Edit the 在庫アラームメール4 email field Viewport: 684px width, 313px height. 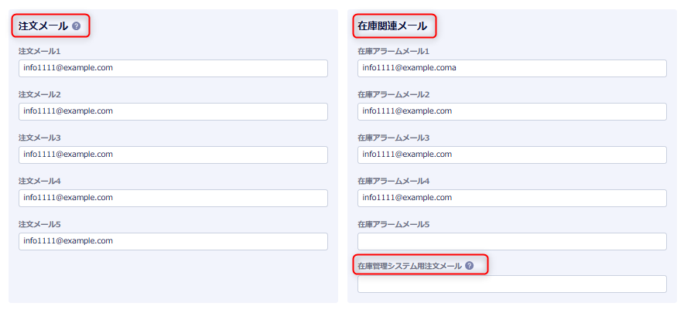[511, 198]
